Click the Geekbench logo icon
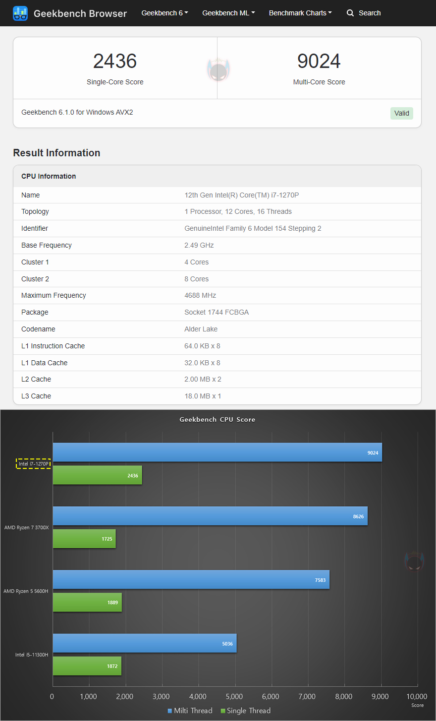 click(x=20, y=13)
